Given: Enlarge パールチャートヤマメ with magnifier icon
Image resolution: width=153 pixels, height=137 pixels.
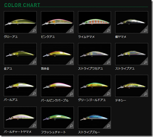Looking at the screenshot, I should [x=34, y=126].
